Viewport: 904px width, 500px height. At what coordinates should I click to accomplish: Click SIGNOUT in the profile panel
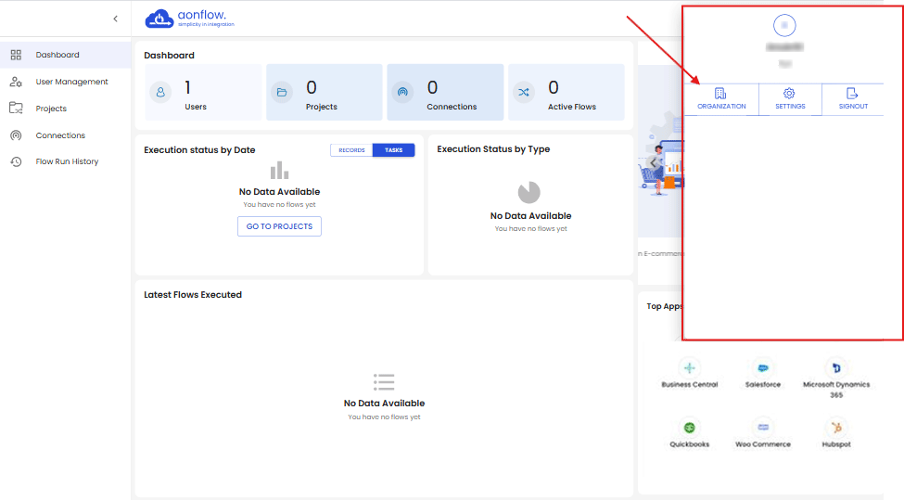coord(853,99)
